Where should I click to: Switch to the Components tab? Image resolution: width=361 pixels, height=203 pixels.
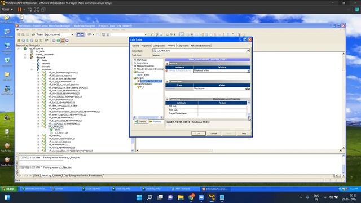[183, 46]
